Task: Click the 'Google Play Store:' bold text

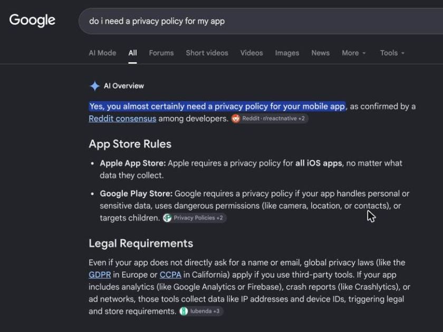Action: (136, 194)
